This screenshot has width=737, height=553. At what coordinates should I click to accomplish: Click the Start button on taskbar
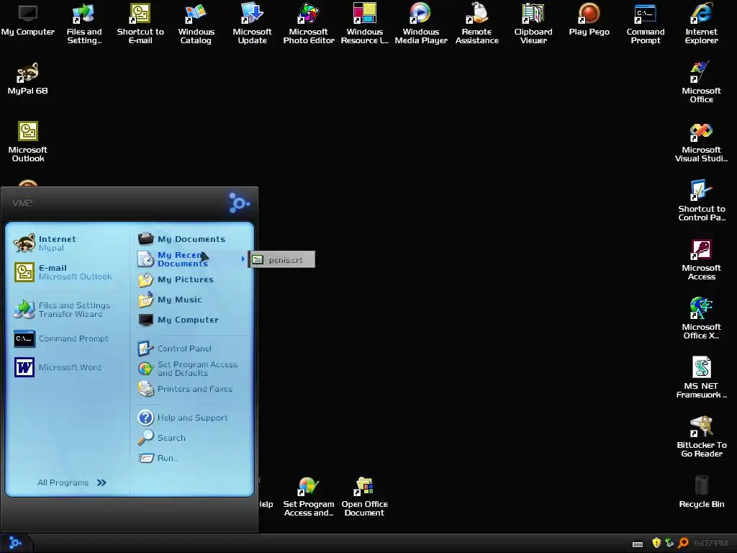15,543
